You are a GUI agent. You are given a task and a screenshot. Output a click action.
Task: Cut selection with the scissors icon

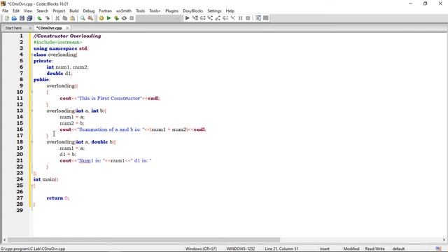coord(57,18)
